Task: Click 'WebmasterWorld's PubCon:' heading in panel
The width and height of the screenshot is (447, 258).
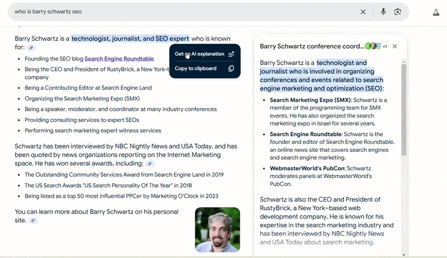Action: 308,168
